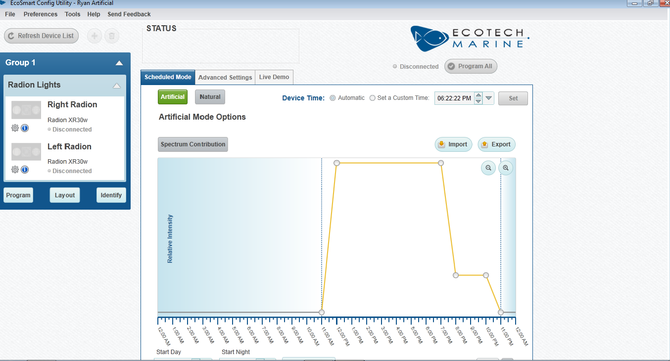Select the 11 AM start point on graph

[x=322, y=313]
